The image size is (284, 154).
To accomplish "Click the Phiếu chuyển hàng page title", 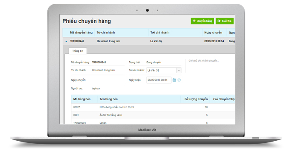I will tap(87, 21).
